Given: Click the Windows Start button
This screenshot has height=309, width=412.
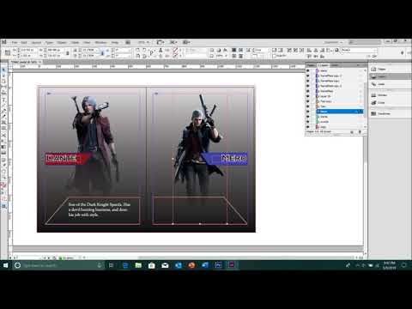Looking at the screenshot, I should 5,265.
